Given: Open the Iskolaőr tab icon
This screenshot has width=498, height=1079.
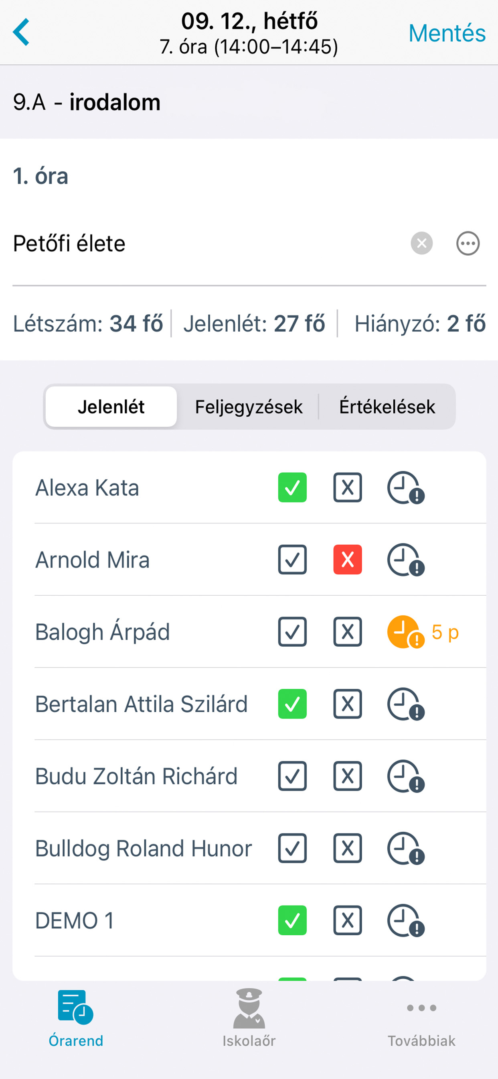Looking at the screenshot, I should tap(249, 1008).
